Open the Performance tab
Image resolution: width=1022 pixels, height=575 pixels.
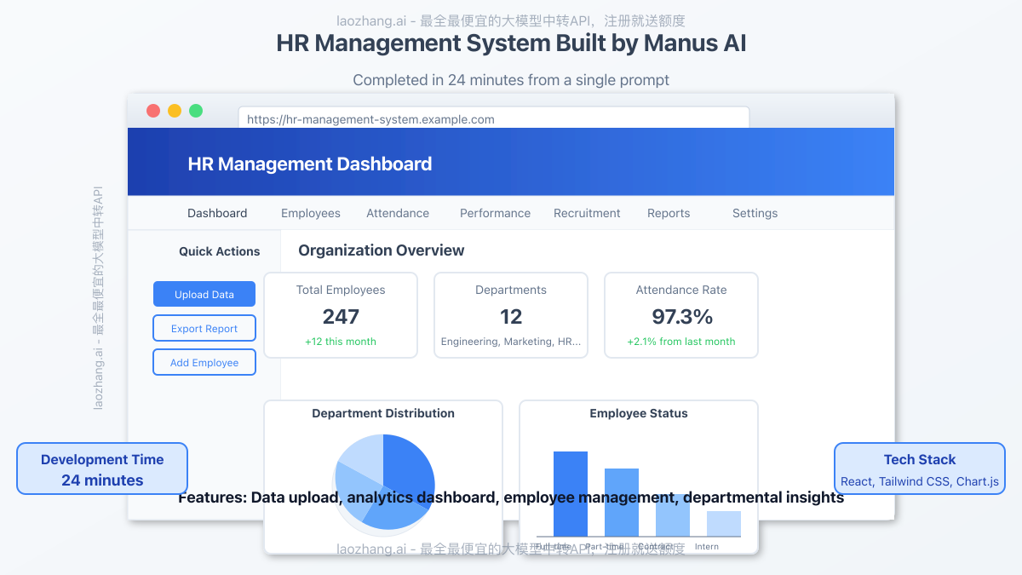coord(495,213)
